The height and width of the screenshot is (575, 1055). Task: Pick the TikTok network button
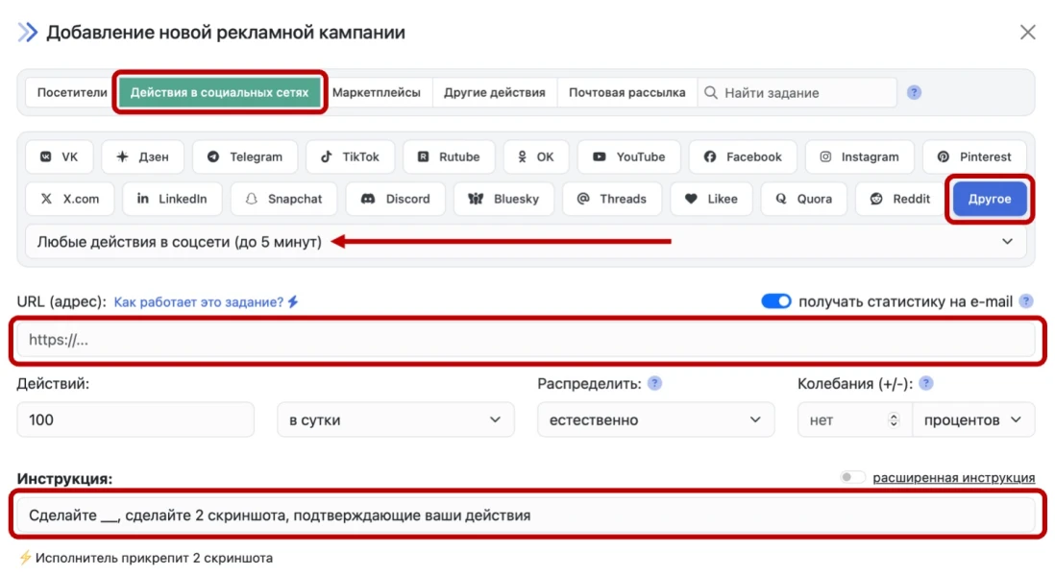pos(350,156)
